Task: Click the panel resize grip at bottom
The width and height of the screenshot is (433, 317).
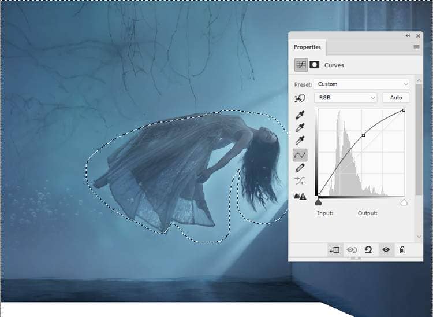Action: 356,259
